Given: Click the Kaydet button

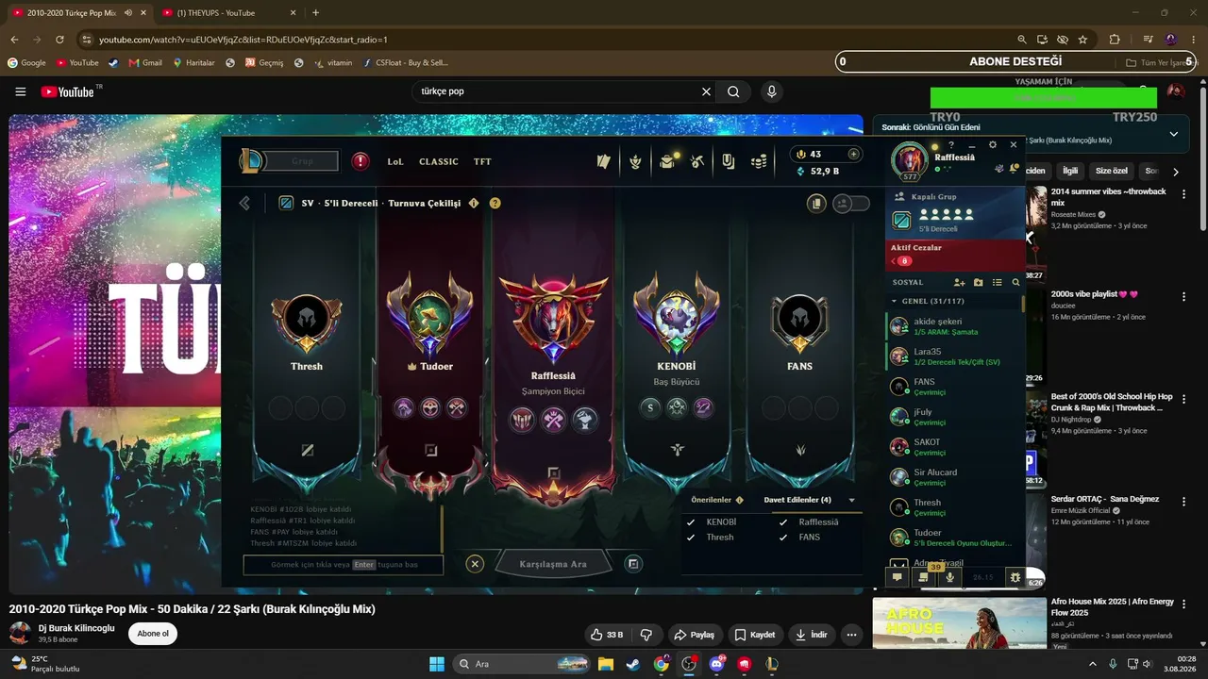Looking at the screenshot, I should point(755,635).
